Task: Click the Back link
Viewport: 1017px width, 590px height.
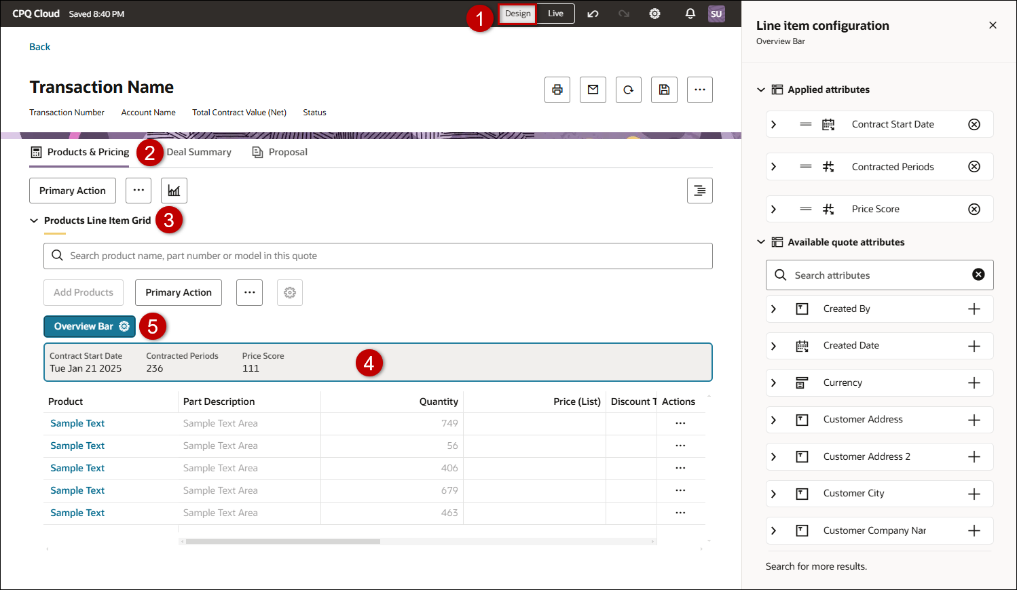Action: point(40,47)
